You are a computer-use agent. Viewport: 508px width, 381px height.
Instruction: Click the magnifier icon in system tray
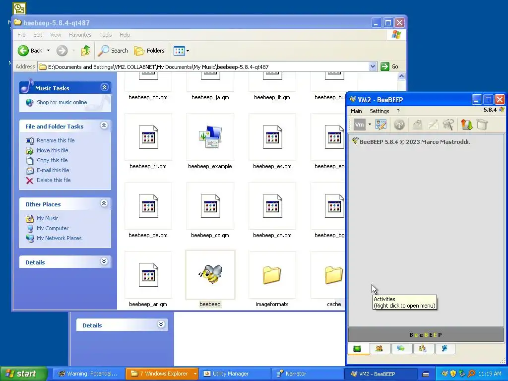coord(471,374)
